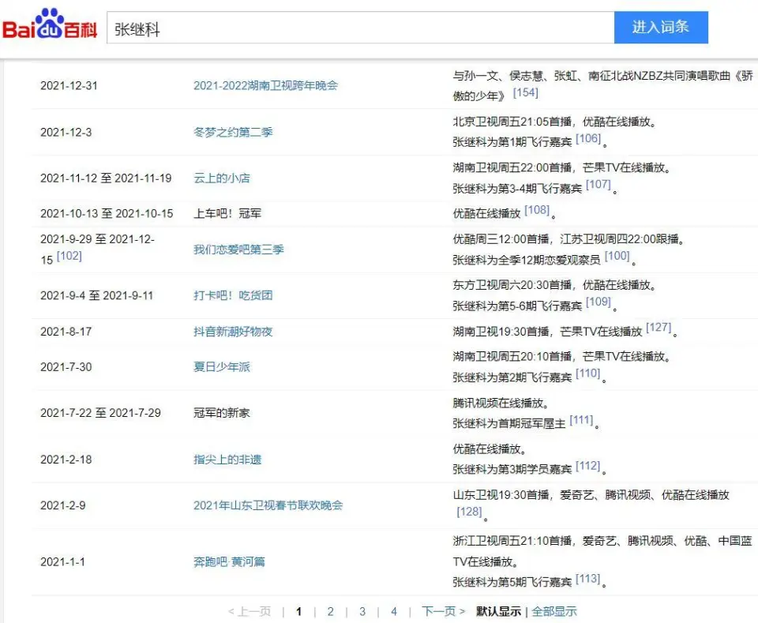Click the search field containing 张继科
The image size is (758, 623).
click(x=360, y=28)
